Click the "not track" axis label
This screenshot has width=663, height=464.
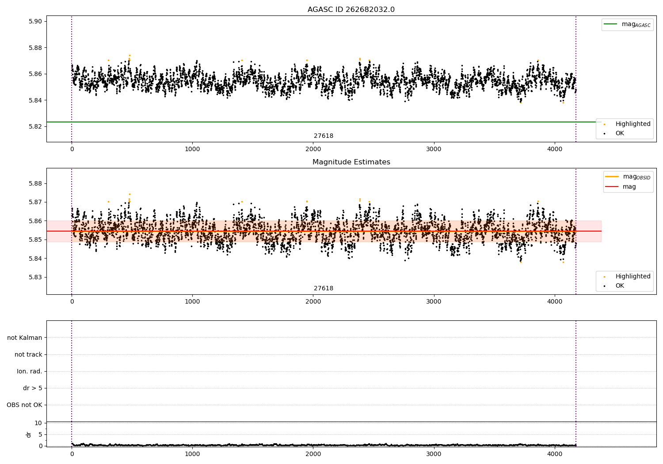(x=28, y=354)
